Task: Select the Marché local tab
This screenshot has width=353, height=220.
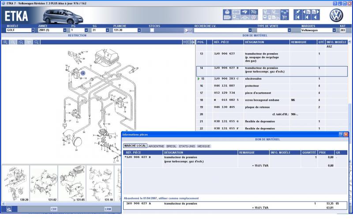Action: click(135, 146)
